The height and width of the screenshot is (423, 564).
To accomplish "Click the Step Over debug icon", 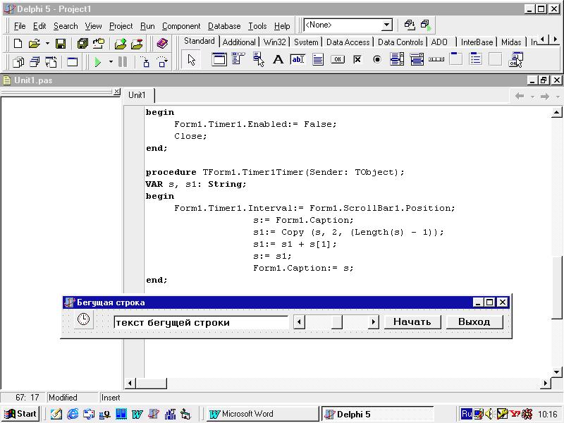I will 162,62.
